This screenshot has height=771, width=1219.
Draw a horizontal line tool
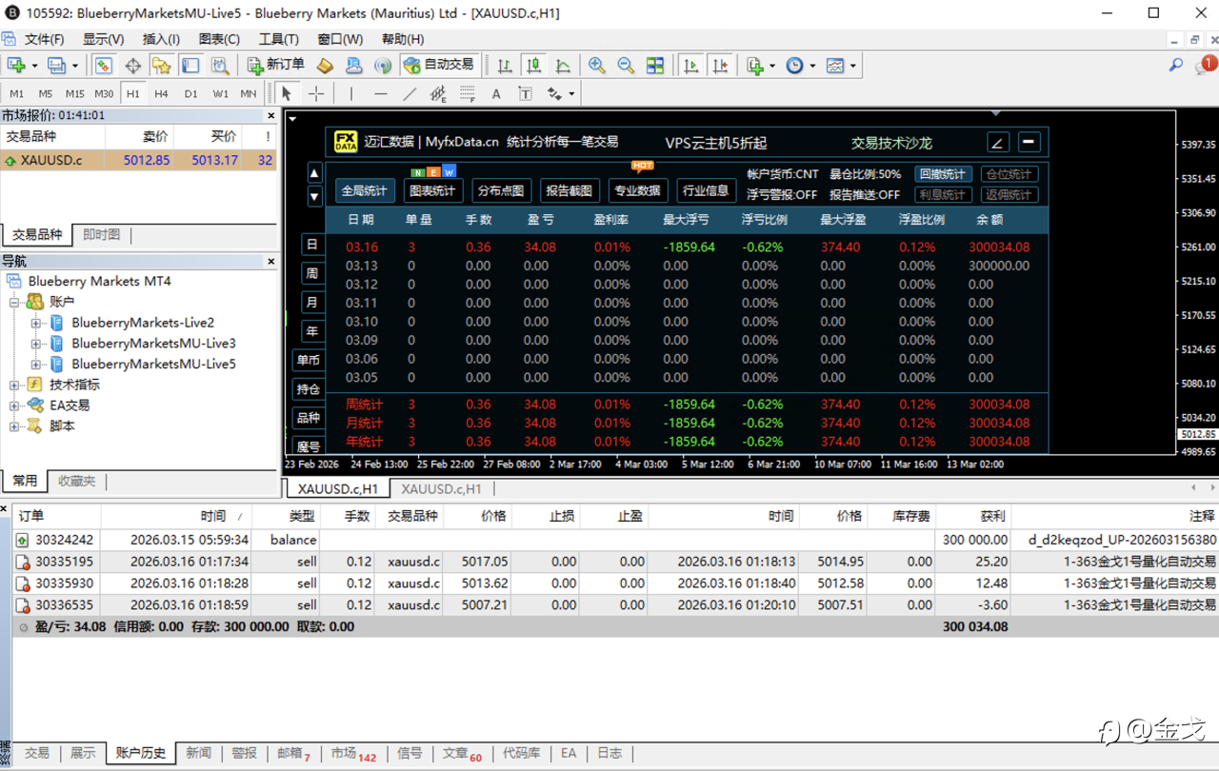point(381,93)
